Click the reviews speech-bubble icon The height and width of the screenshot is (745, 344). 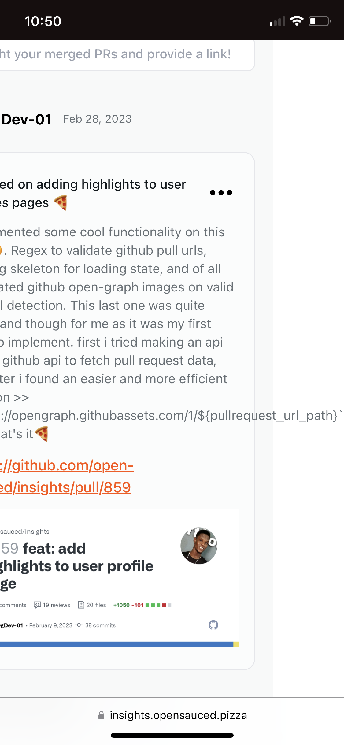point(37,604)
